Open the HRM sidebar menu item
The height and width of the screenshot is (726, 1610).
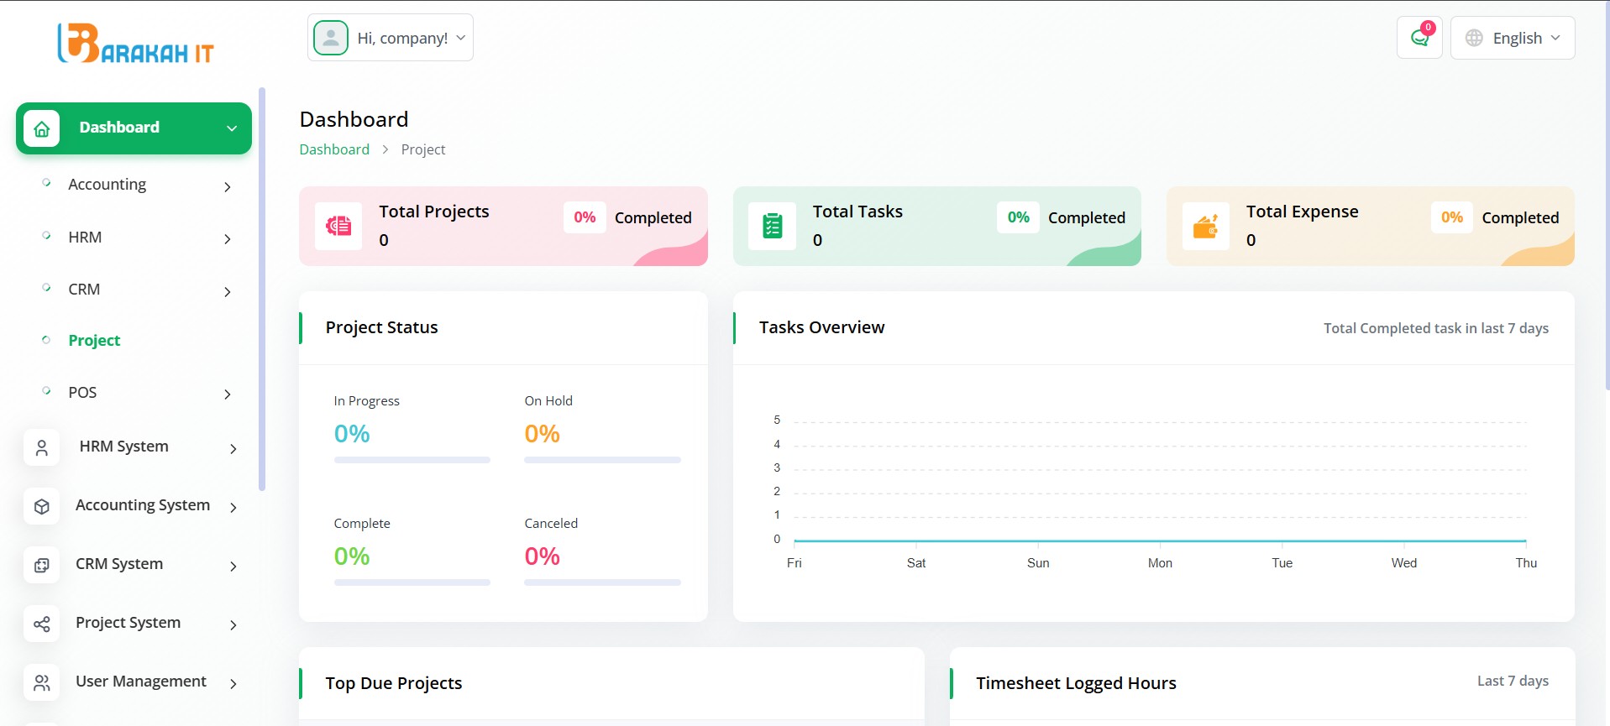click(85, 238)
